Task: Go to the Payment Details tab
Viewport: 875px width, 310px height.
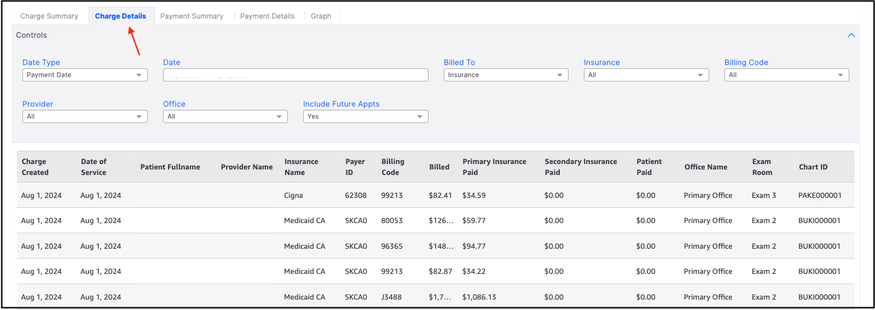Action: click(x=267, y=16)
